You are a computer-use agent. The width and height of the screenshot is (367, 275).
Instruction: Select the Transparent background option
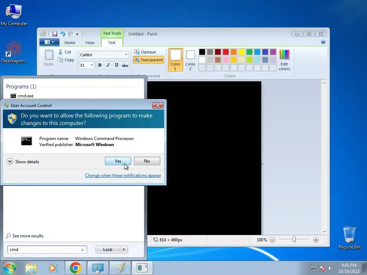click(x=148, y=60)
